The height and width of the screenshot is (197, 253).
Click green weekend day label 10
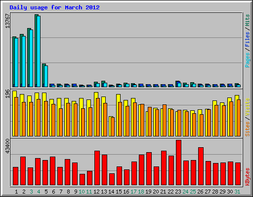[x=82, y=192]
